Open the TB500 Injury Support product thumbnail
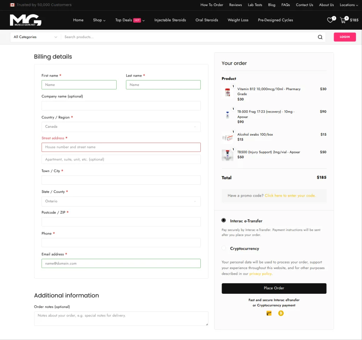The width and height of the screenshot is (362, 340). coord(227,155)
